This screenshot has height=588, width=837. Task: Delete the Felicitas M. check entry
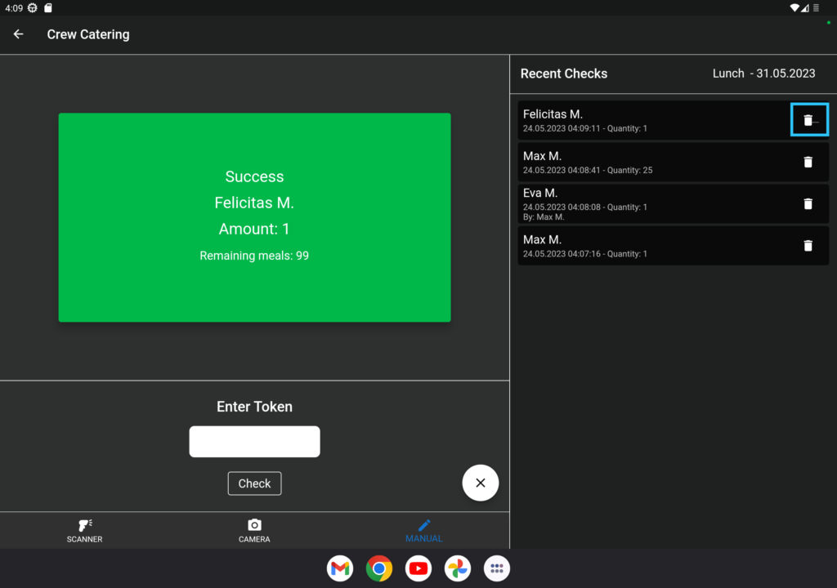808,120
